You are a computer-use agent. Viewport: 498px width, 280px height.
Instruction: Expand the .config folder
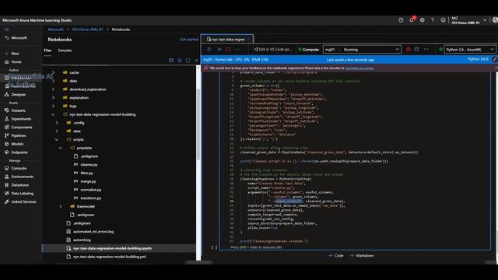pos(57,123)
